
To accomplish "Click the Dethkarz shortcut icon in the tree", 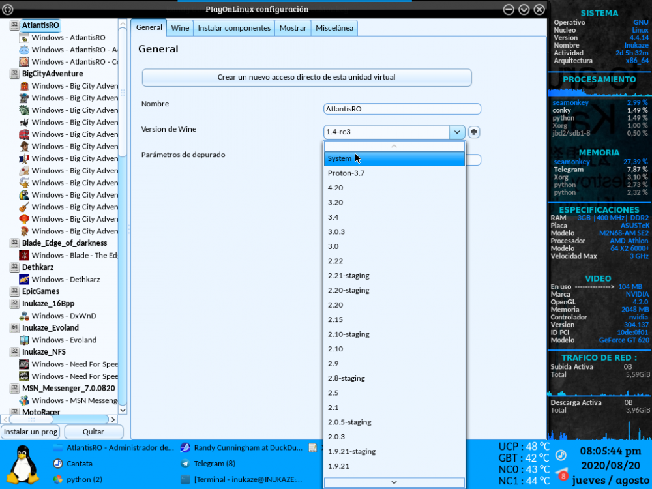I will click(x=24, y=280).
